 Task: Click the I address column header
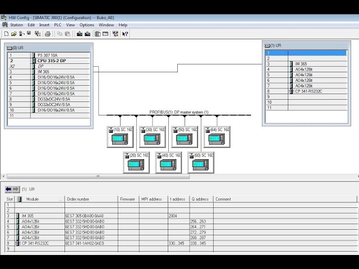[x=179, y=199]
